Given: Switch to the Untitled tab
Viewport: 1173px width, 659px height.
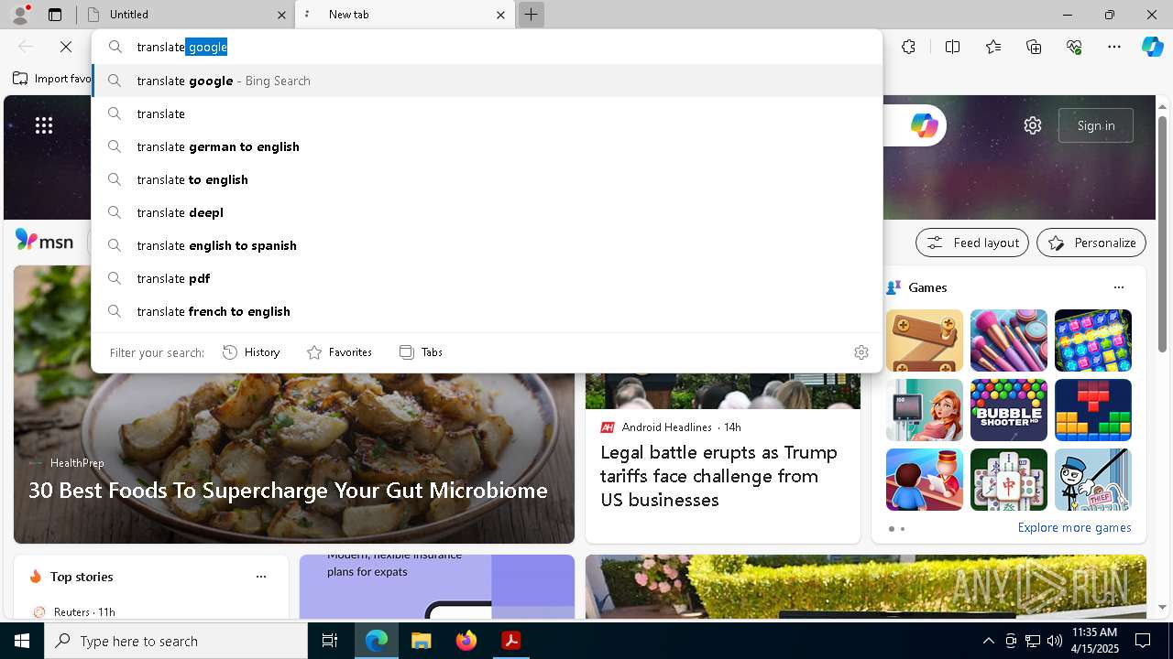Looking at the screenshot, I should [x=183, y=15].
